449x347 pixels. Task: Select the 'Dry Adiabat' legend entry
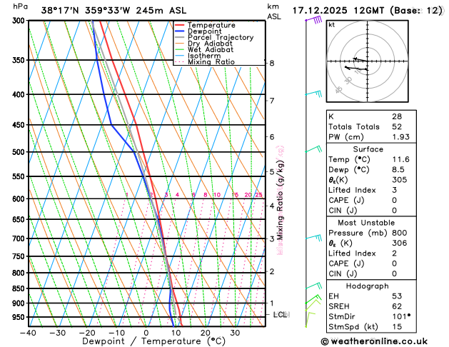coord(210,44)
